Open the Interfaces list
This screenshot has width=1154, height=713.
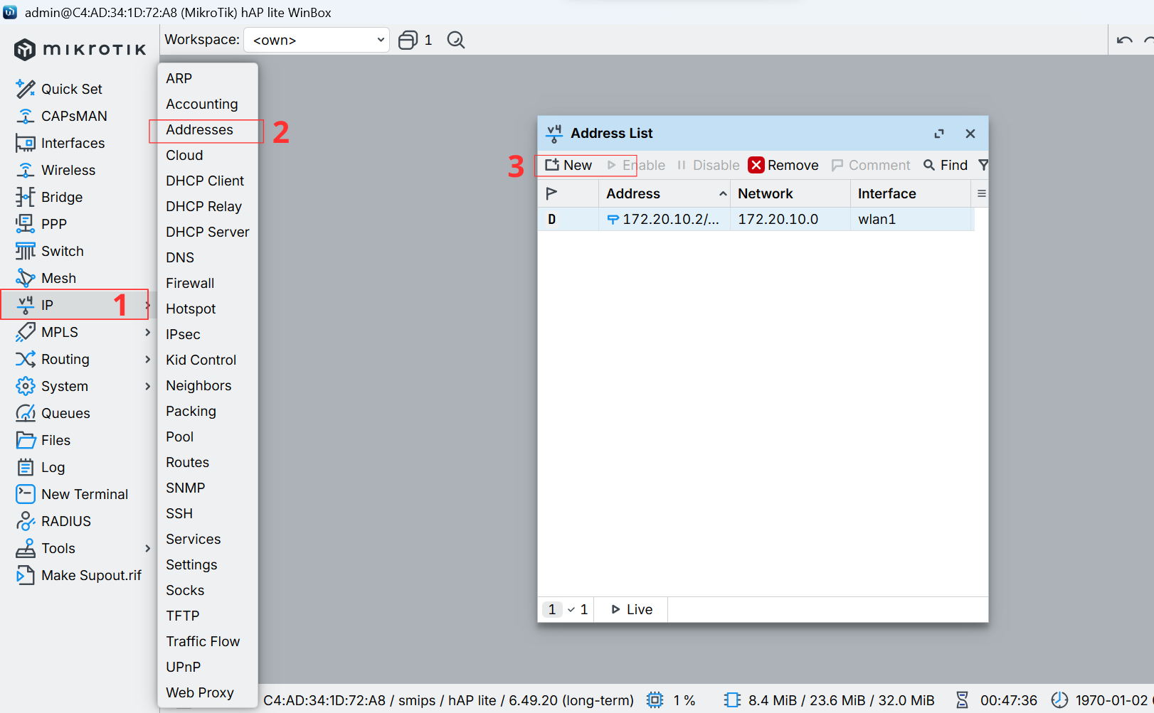coord(60,143)
